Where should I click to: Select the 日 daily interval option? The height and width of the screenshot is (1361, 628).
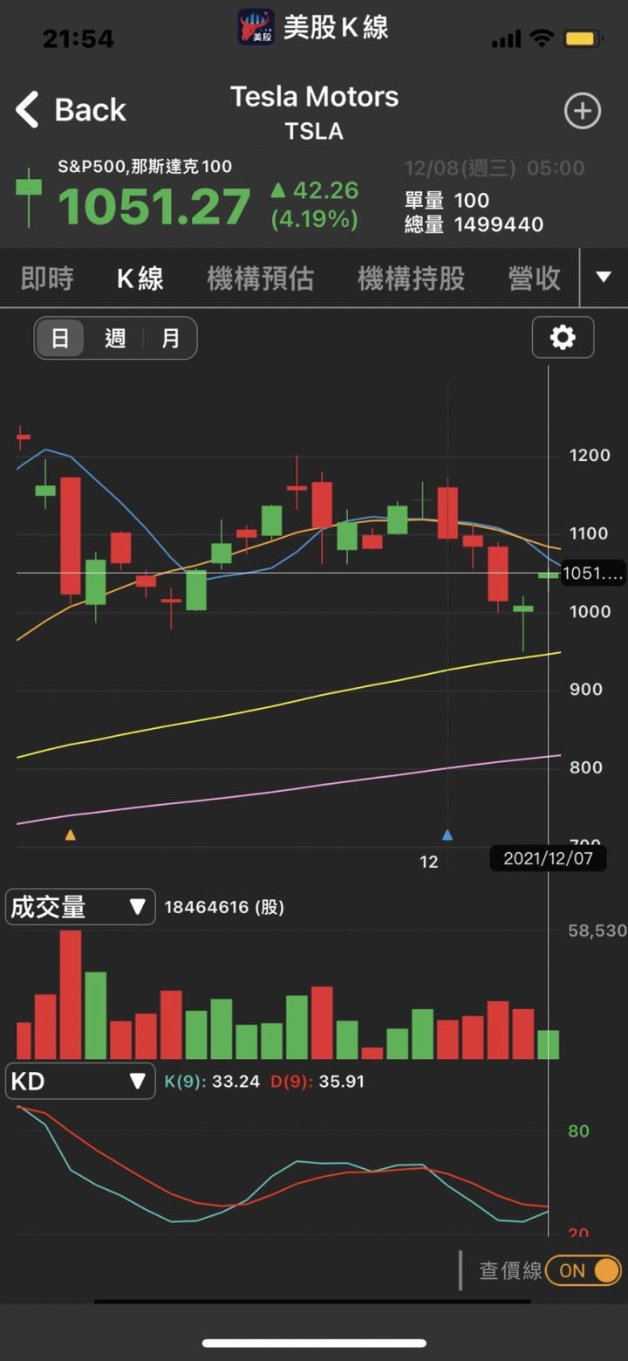coord(60,338)
